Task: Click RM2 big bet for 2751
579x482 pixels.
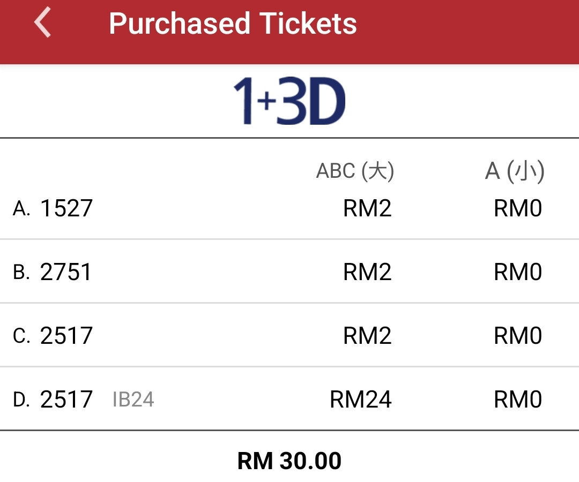Action: point(367,272)
